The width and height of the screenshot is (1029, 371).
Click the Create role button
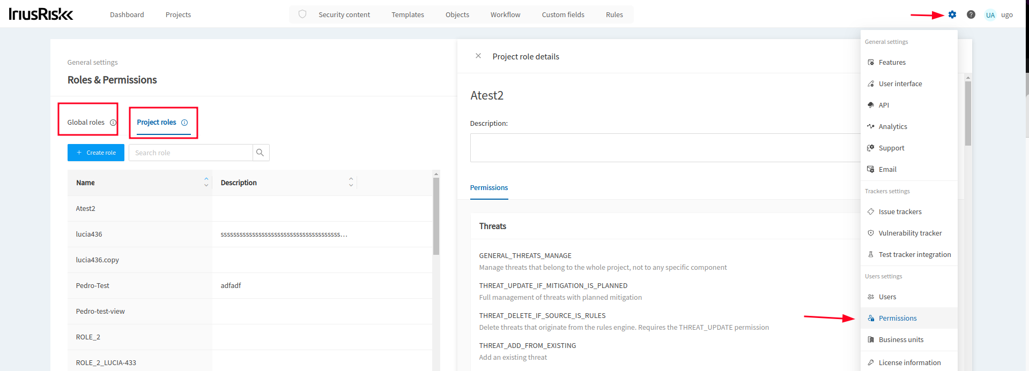[96, 153]
